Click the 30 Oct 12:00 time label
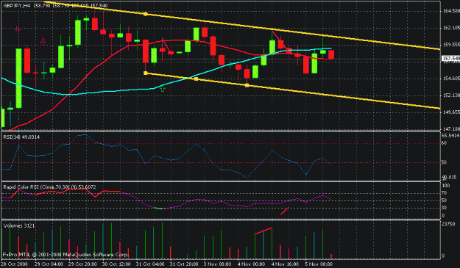This screenshot has height=268, width=460. pyautogui.click(x=116, y=264)
